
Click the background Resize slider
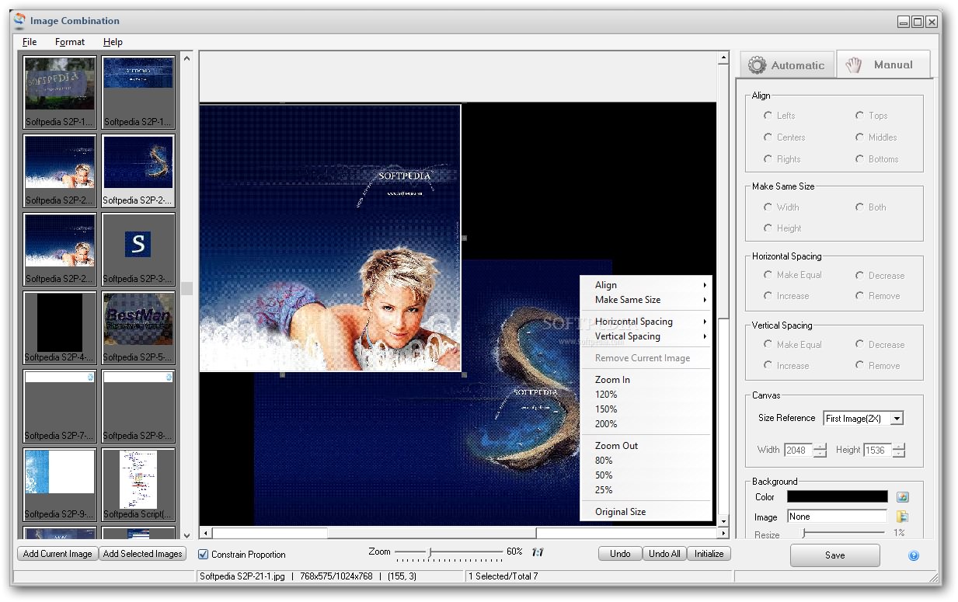842,533
